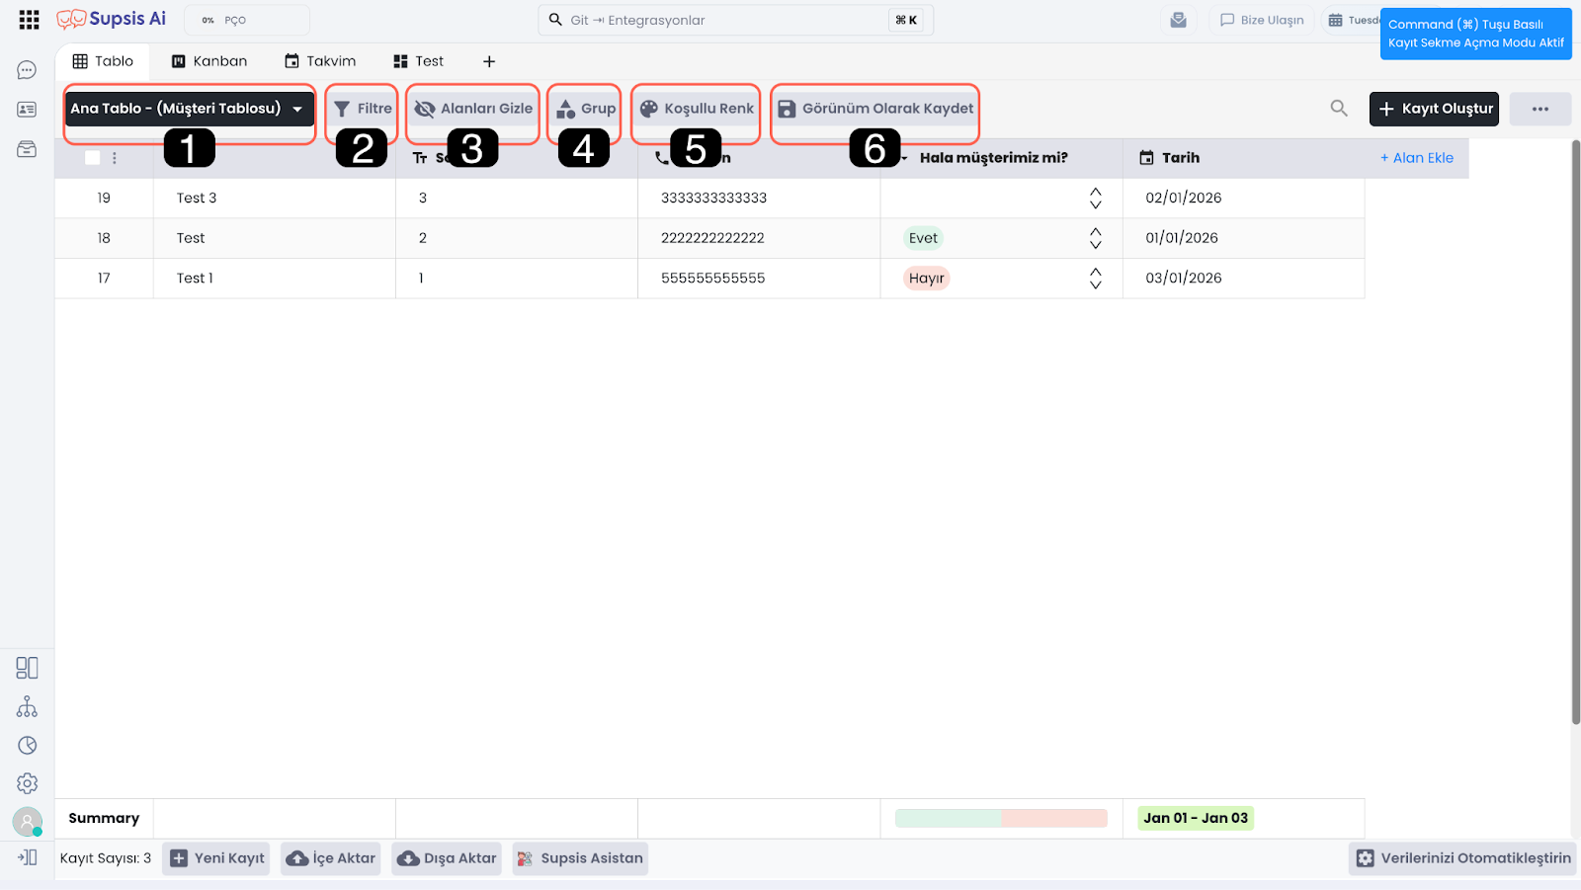Switch to the Kanban tab
1581x890 pixels.
point(209,61)
